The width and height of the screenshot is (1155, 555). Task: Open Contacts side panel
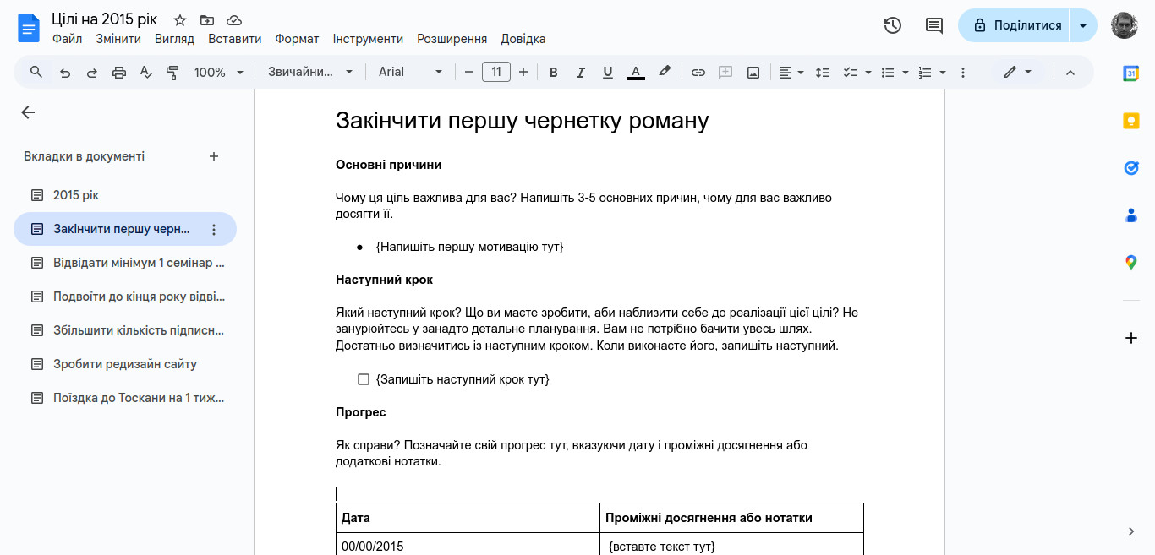coord(1131,215)
